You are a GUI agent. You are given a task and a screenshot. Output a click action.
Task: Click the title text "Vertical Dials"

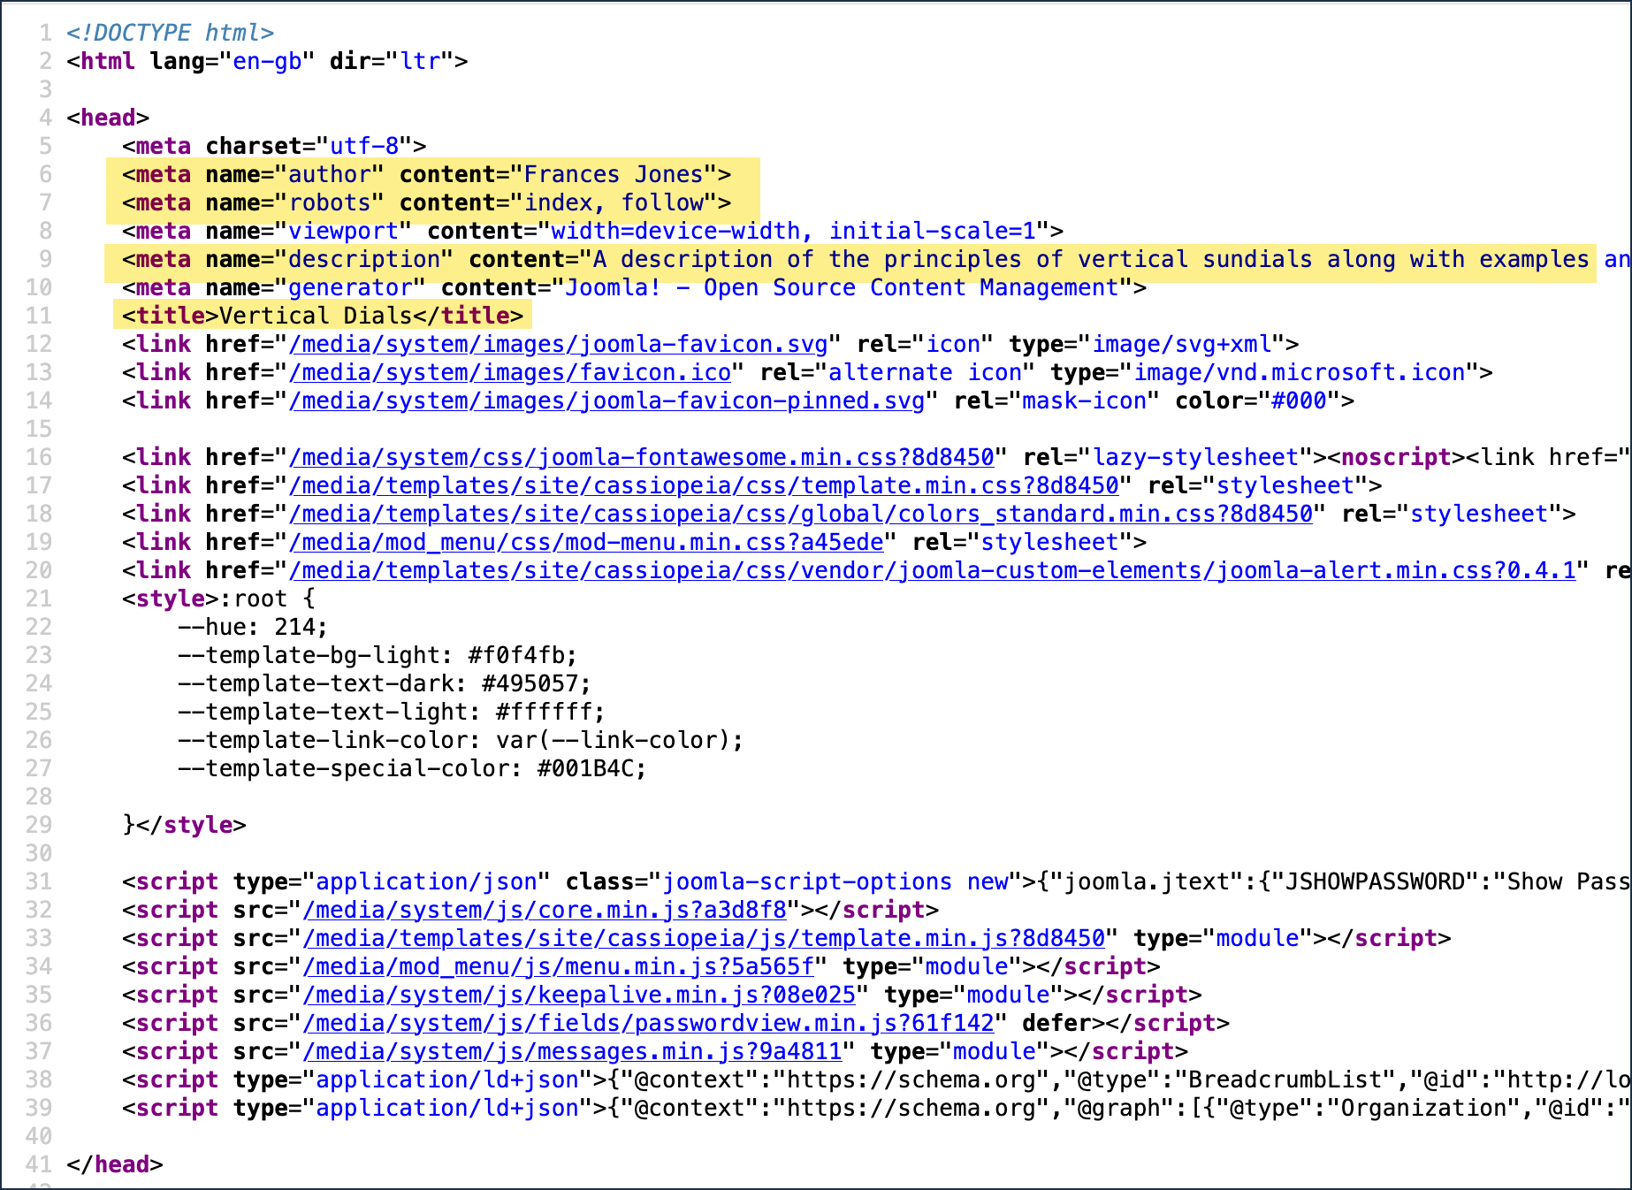(x=316, y=316)
